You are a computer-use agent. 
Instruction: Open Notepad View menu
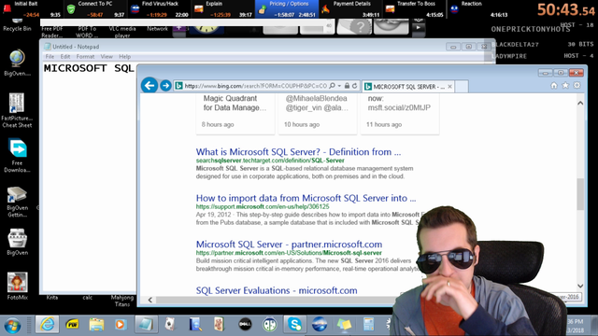[x=107, y=56]
